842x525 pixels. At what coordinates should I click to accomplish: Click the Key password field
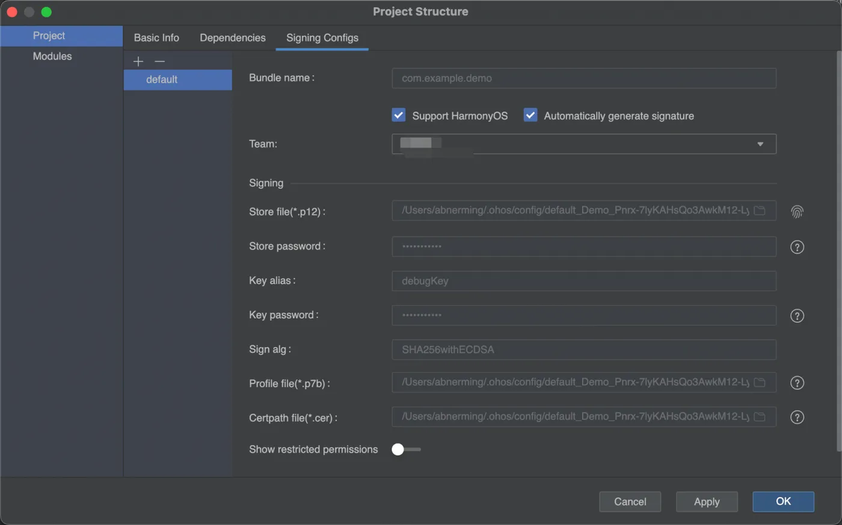click(x=584, y=315)
